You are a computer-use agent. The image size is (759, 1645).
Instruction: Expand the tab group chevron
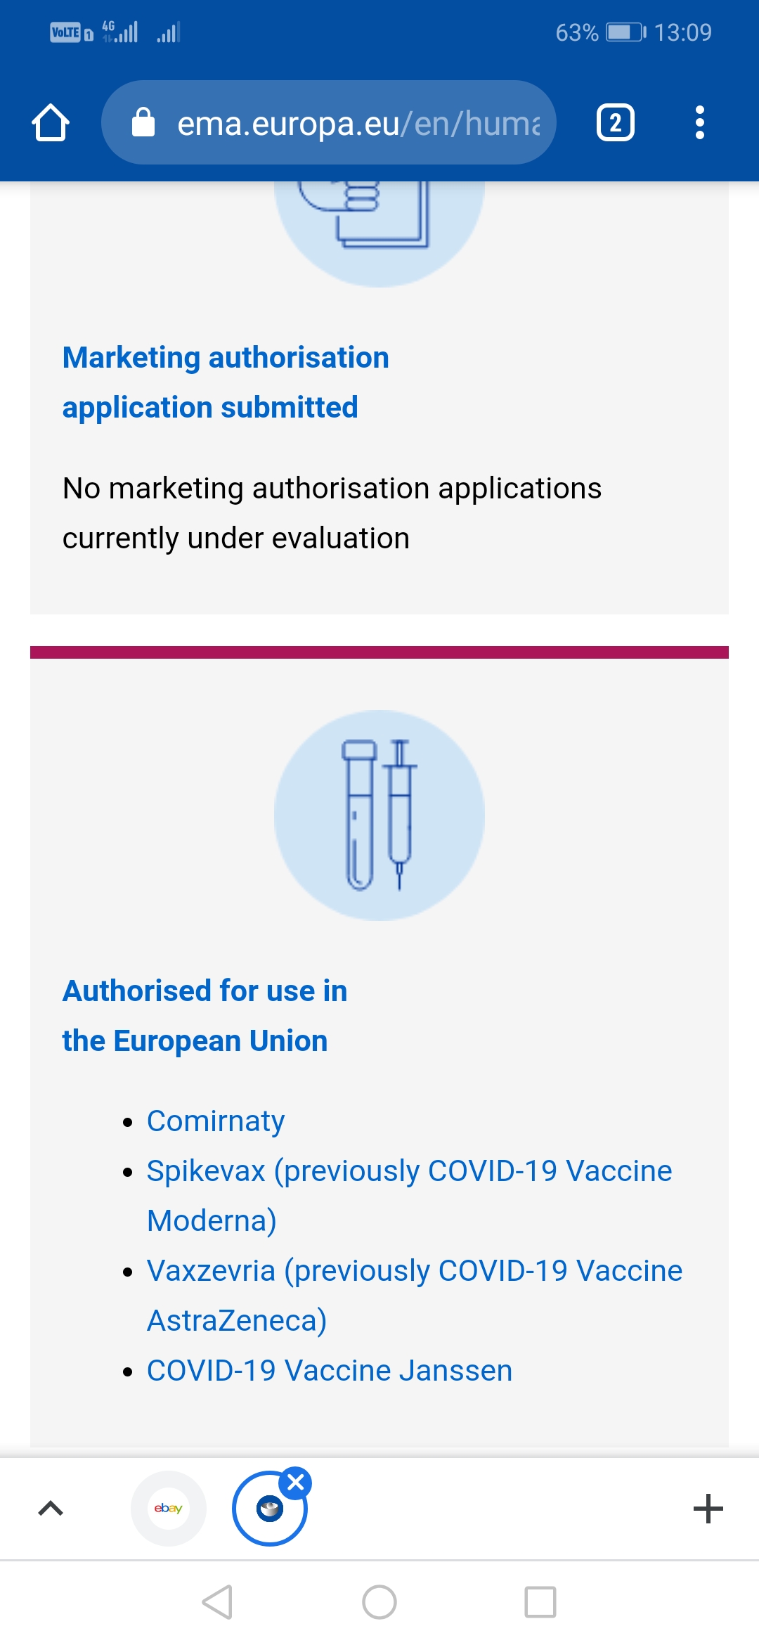pyautogui.click(x=51, y=1509)
